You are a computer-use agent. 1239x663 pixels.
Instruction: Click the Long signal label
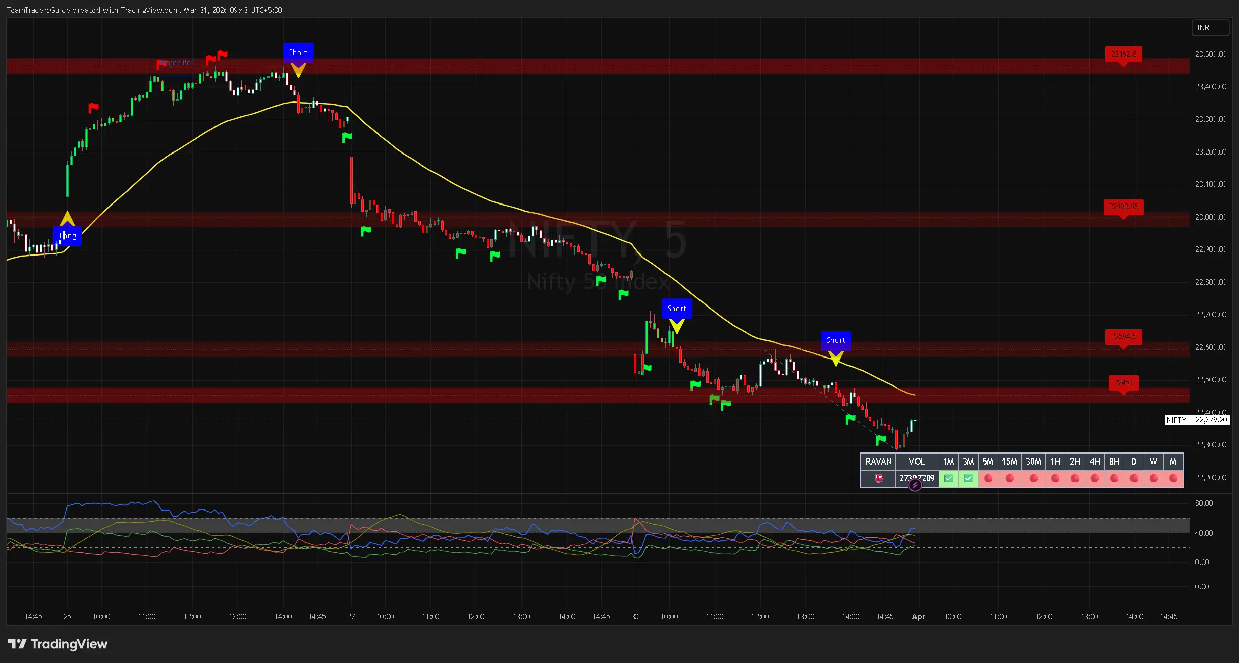pyautogui.click(x=67, y=236)
